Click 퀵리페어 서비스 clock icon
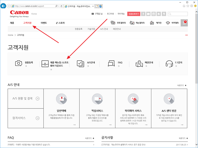 [x=133, y=99]
